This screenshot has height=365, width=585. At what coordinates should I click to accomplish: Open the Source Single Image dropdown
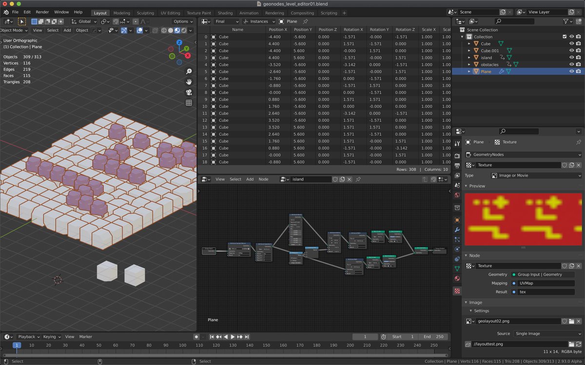547,334
